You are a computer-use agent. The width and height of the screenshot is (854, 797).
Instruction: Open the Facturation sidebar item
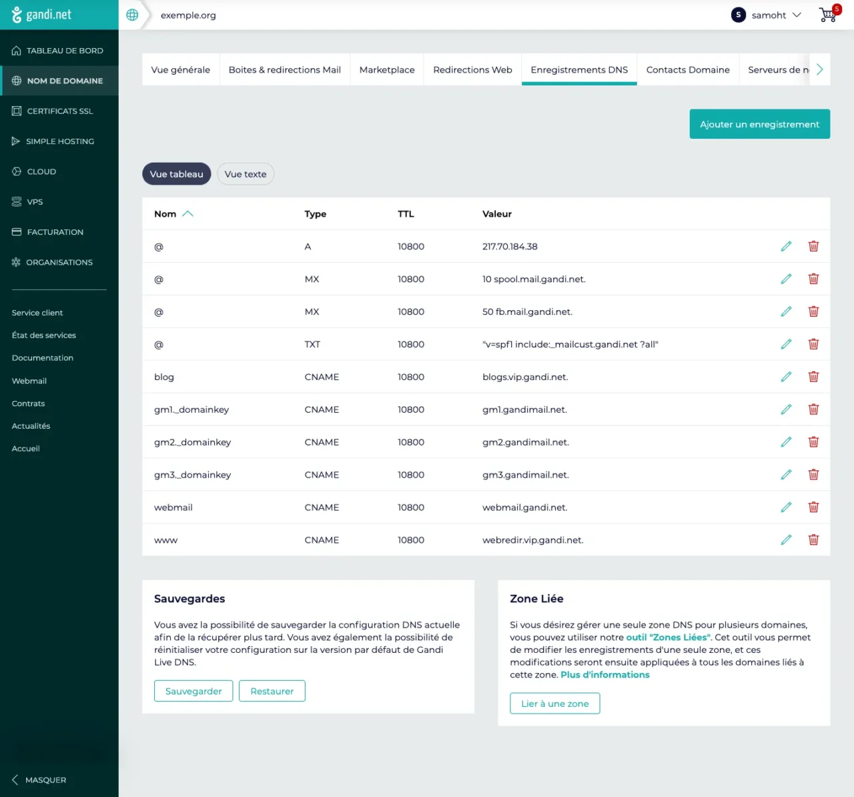59,232
